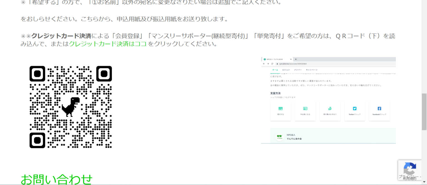Screen dimensions: 427x185
Task: Click the Twitterでシェア bird icon
Action: click(355, 109)
